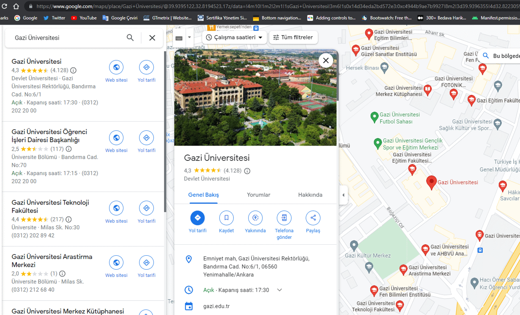Open Web sitesi for Teknoloji Fakültesi
This screenshot has width=520, height=315.
(116, 213)
